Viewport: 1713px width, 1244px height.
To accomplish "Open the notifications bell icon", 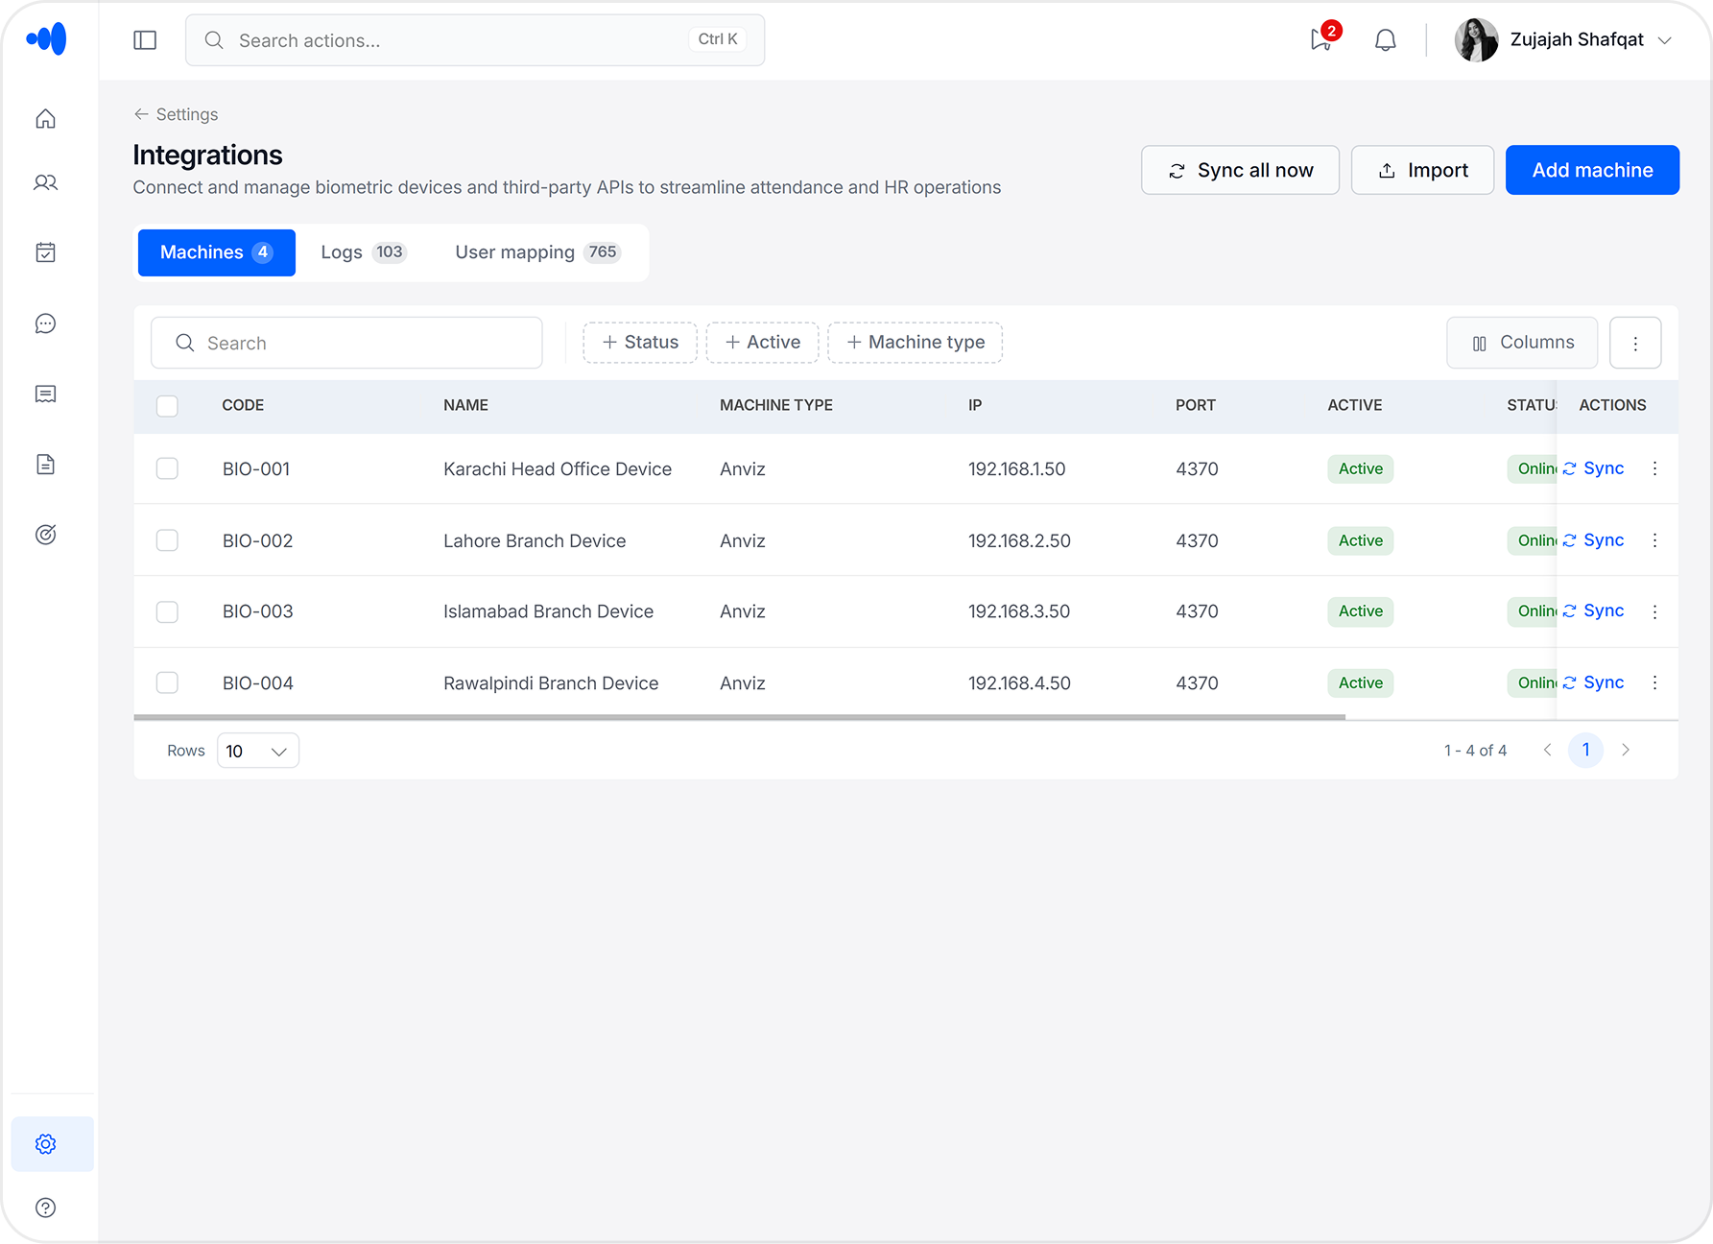I will coord(1385,39).
